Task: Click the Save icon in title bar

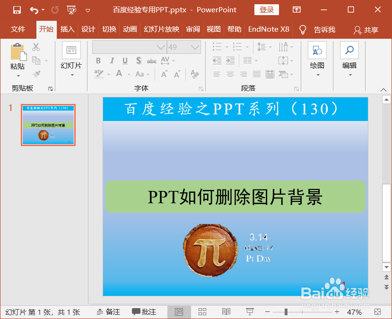Action: [17, 10]
